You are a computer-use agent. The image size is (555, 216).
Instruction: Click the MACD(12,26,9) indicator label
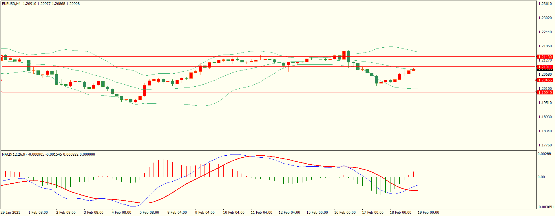pyautogui.click(x=14, y=154)
